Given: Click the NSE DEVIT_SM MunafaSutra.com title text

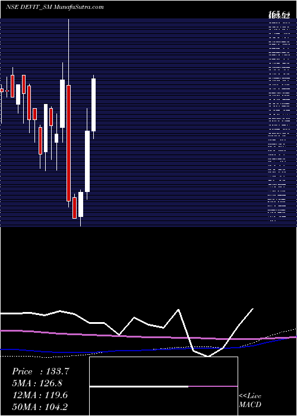Looking at the screenshot, I should coord(55,7).
